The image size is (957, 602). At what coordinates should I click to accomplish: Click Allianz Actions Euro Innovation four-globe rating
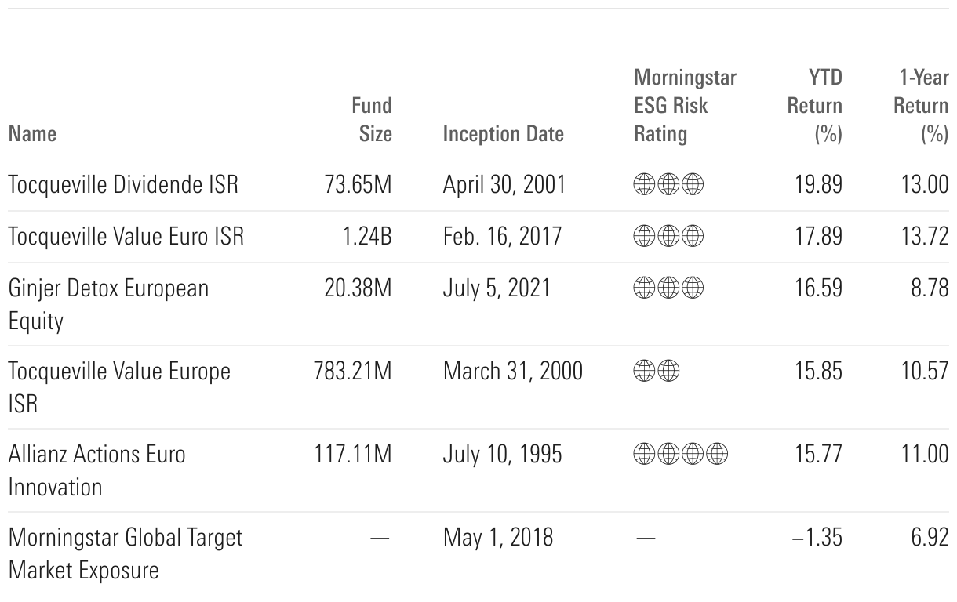pos(680,454)
